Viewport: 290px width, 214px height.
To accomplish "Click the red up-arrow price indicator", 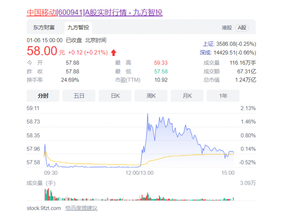I will (x=114, y=53).
